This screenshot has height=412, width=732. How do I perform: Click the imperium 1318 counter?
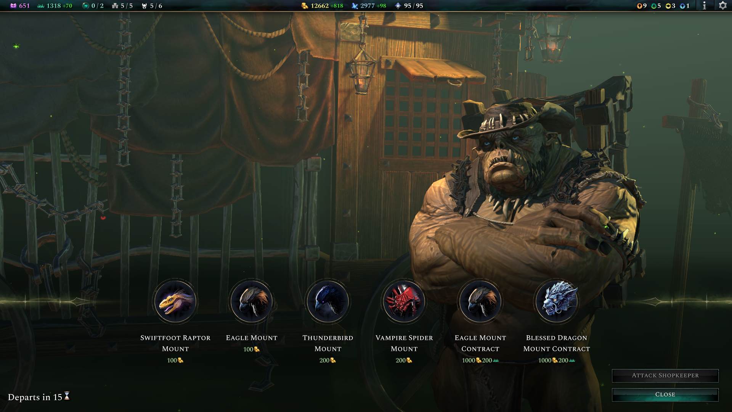pyautogui.click(x=55, y=6)
